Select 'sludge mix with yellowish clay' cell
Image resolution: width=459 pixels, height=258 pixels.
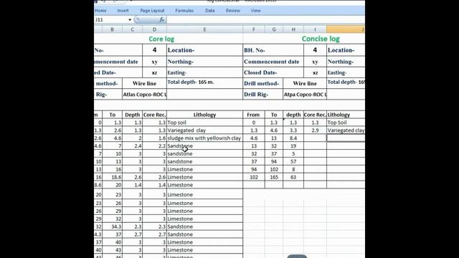204,138
